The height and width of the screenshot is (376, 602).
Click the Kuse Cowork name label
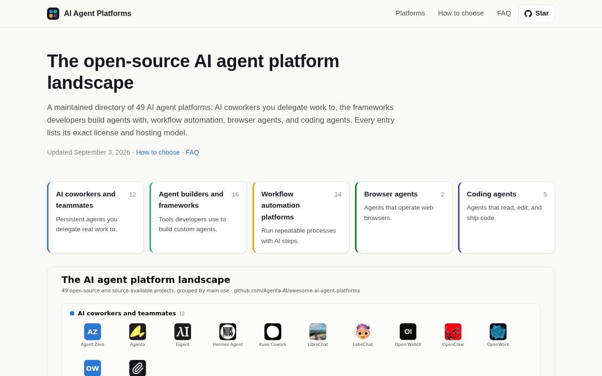tap(273, 345)
